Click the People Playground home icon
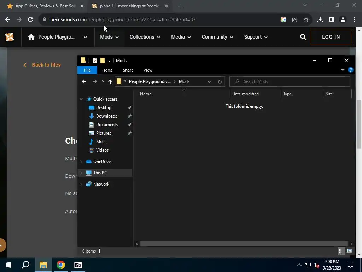The width and height of the screenshot is (362, 272). click(31, 37)
